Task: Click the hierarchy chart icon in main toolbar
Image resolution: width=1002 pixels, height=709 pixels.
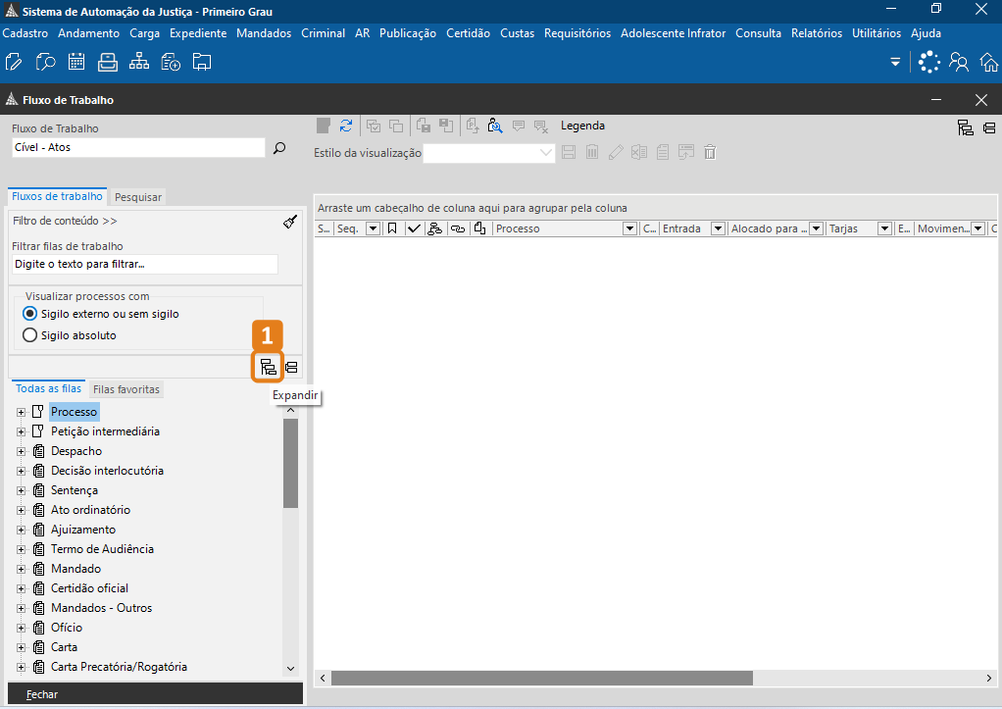Action: pos(139,63)
